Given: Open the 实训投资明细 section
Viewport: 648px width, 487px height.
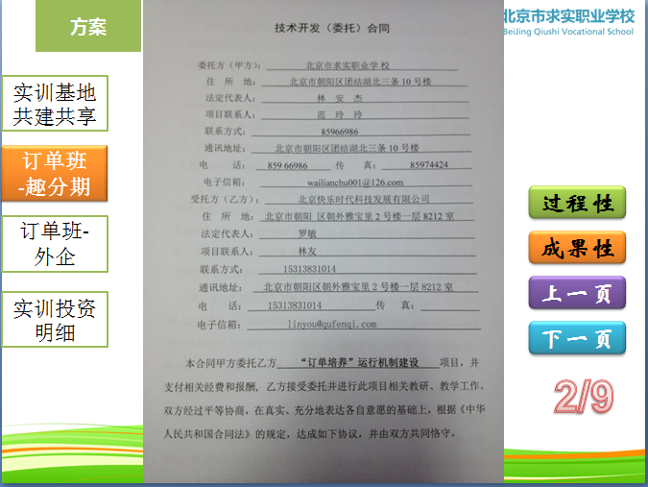Looking at the screenshot, I should pyautogui.click(x=55, y=319).
